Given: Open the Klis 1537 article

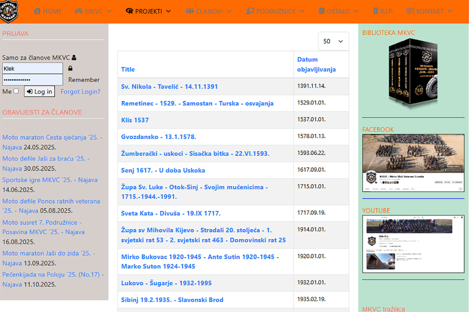Looking at the screenshot, I should [x=135, y=120].
